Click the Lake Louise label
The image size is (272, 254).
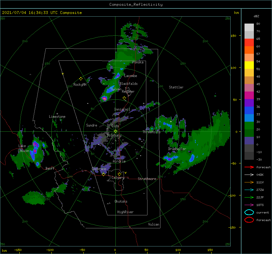(23, 148)
